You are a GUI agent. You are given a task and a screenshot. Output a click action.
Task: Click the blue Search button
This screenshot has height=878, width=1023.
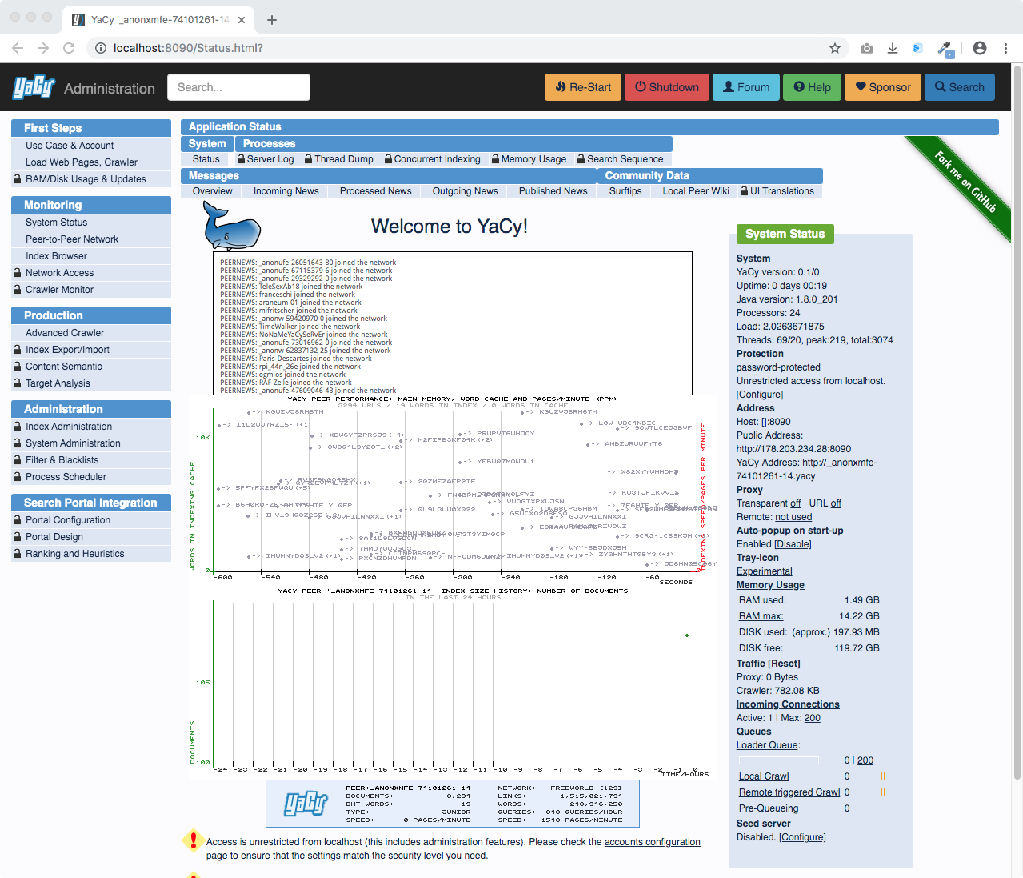pyautogui.click(x=960, y=87)
